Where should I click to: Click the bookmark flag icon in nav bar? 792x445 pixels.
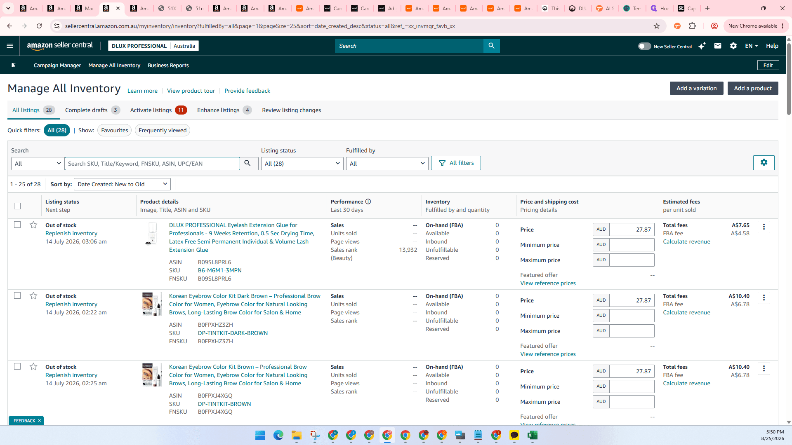click(13, 65)
